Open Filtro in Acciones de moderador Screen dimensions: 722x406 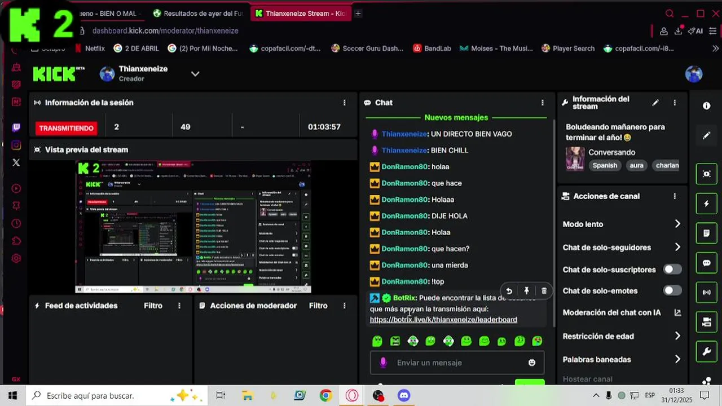point(318,306)
